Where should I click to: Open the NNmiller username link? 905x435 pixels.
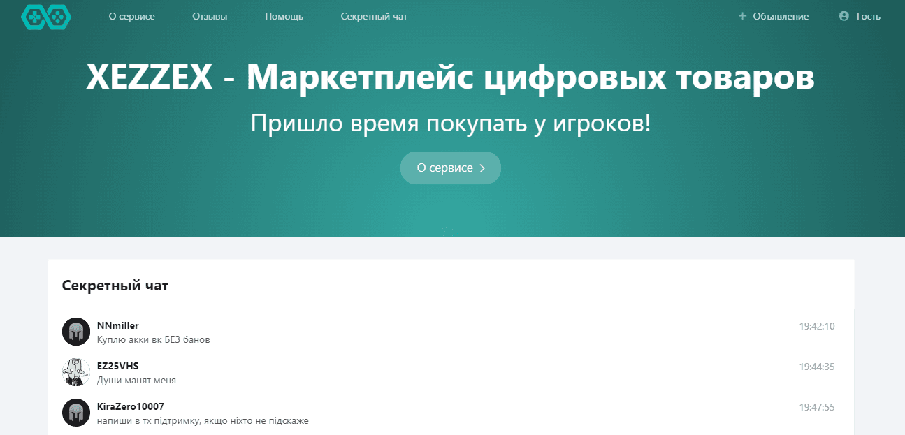click(118, 325)
